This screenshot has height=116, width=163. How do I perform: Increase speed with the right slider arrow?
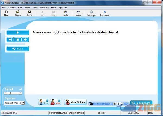pos(21,93)
